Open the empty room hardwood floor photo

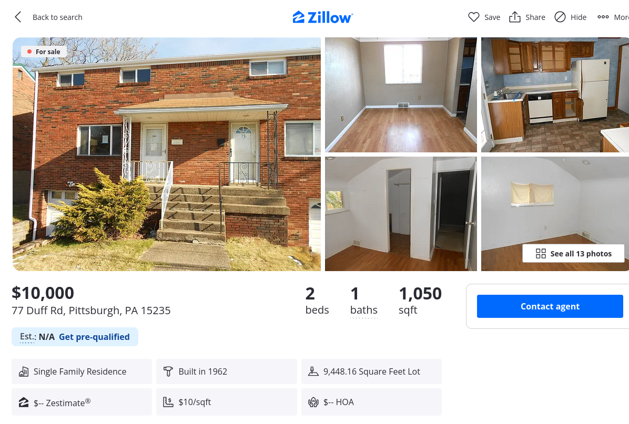point(401,95)
